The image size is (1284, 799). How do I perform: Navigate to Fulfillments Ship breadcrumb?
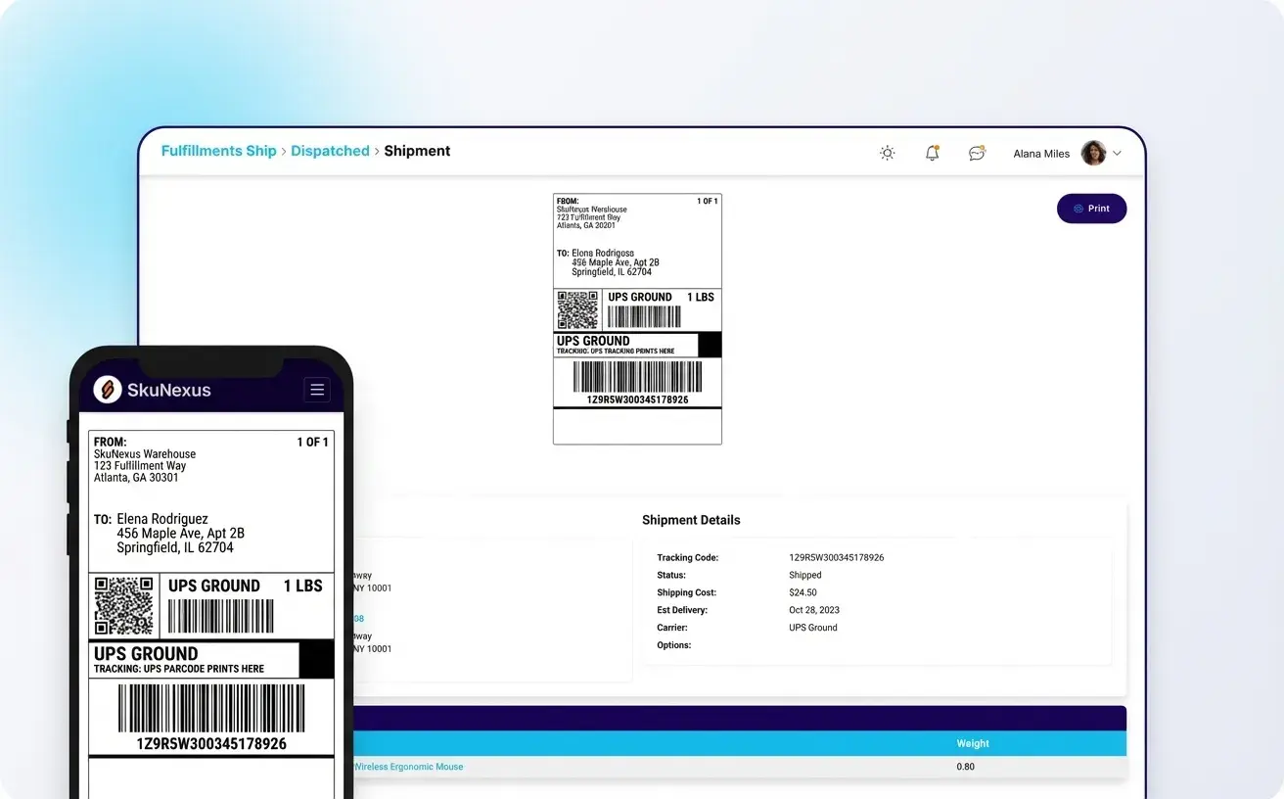click(218, 151)
